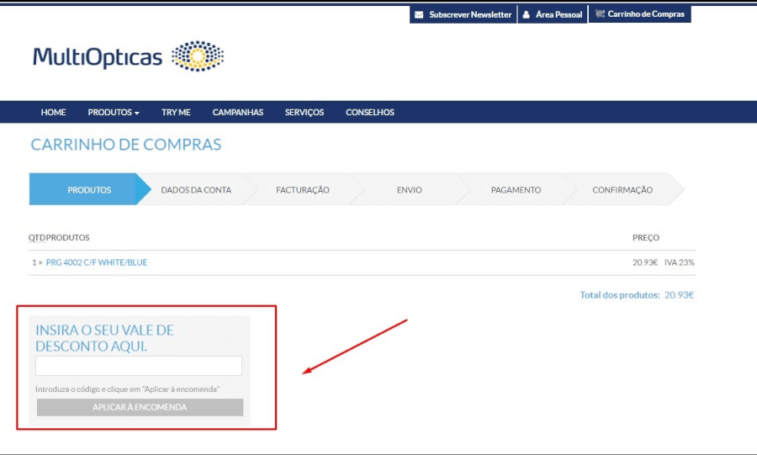Viewport: 757px width, 455px height.
Task: Click the envelope icon for the newsletter
Action: pyautogui.click(x=419, y=14)
